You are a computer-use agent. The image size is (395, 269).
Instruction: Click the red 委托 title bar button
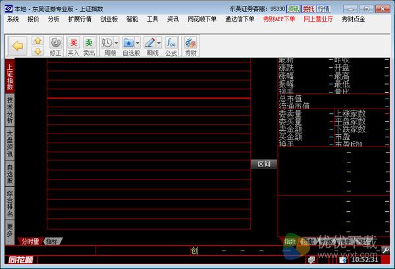[x=309, y=9]
